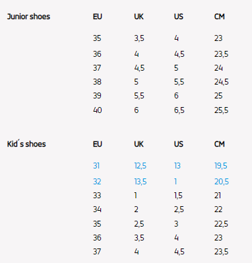Click the Junior shoes heading
Screen dimensions: 252x263
(28, 17)
